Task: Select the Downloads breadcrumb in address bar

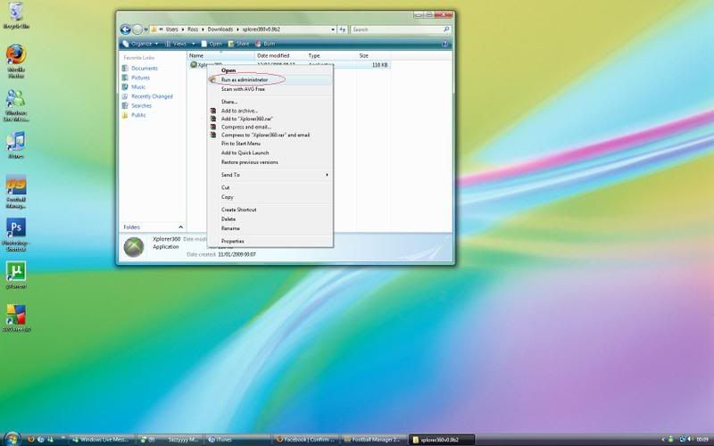Action: click(220, 29)
